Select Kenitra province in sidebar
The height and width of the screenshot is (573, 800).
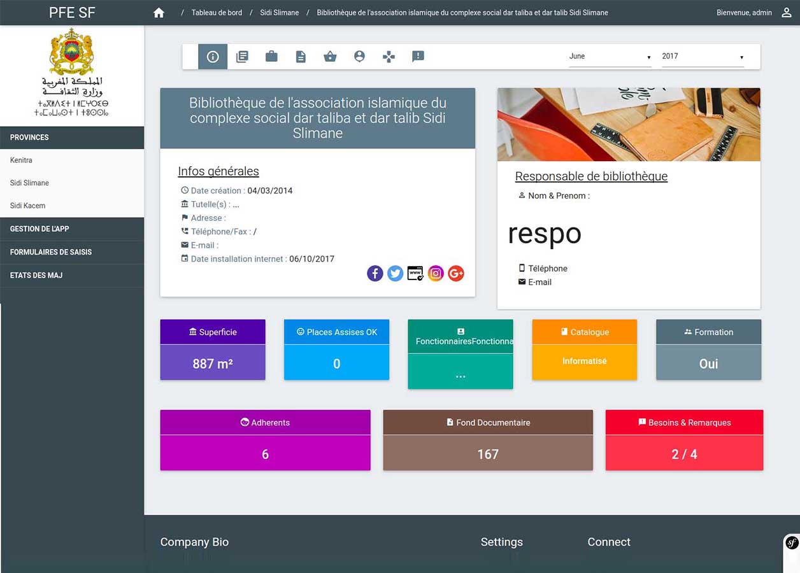21,160
